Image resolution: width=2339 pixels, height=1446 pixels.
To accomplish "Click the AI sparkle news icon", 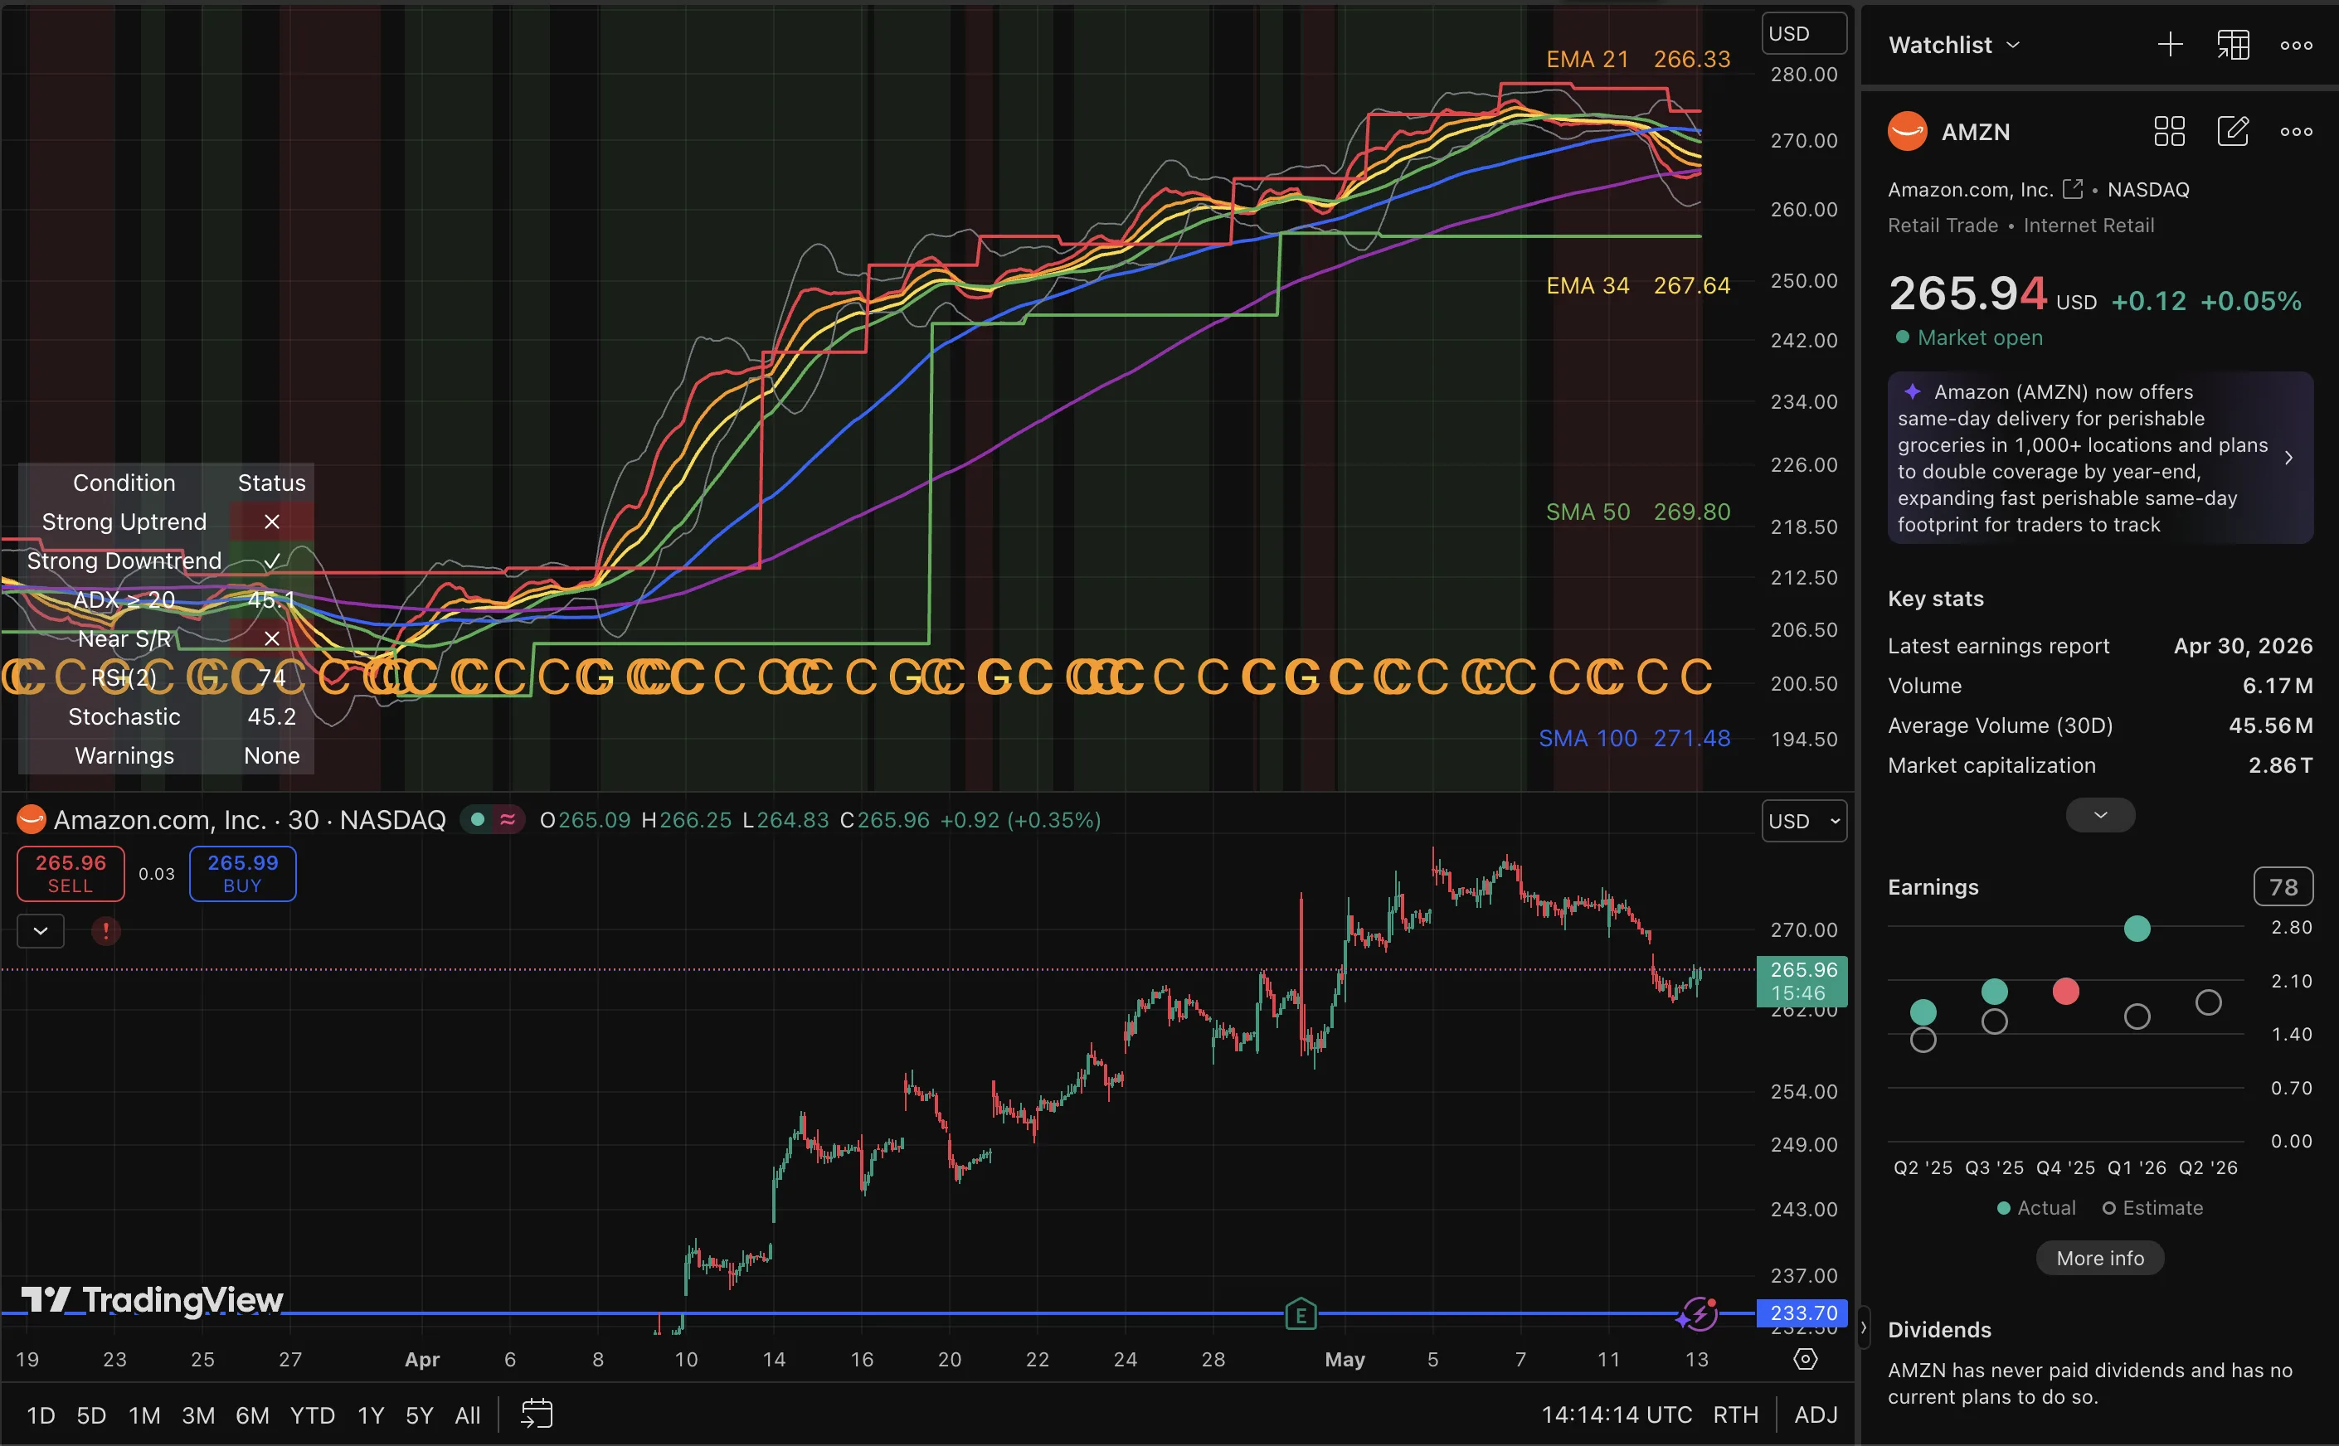I will [1911, 391].
